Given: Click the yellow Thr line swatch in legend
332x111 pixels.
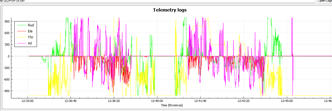Looking at the screenshot, I should [x=21, y=37].
